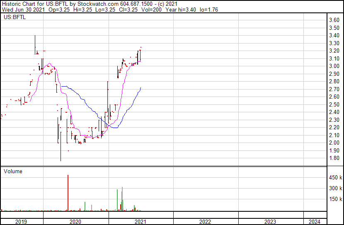Select the 2024 year label
This screenshot has width=344, height=225.
(x=315, y=222)
